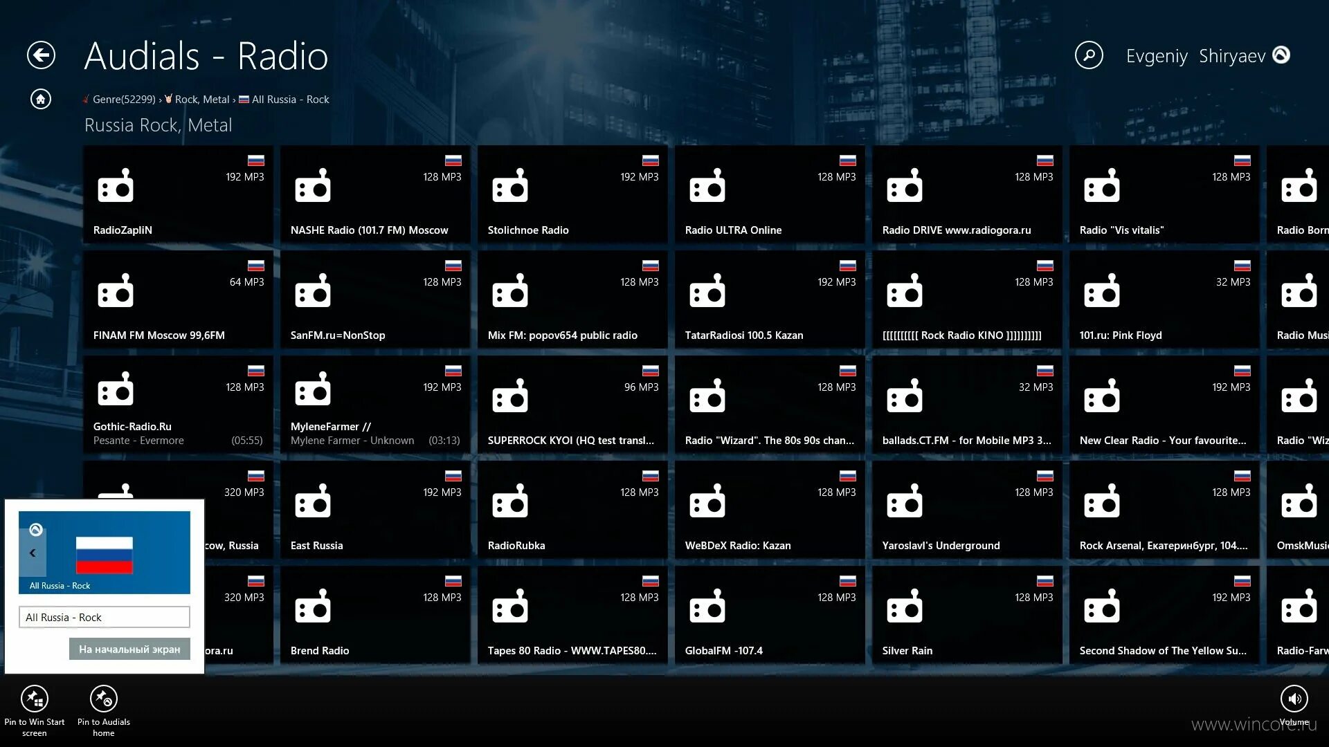
Task: Select the Pin to Win Start screen icon
Action: click(x=35, y=699)
